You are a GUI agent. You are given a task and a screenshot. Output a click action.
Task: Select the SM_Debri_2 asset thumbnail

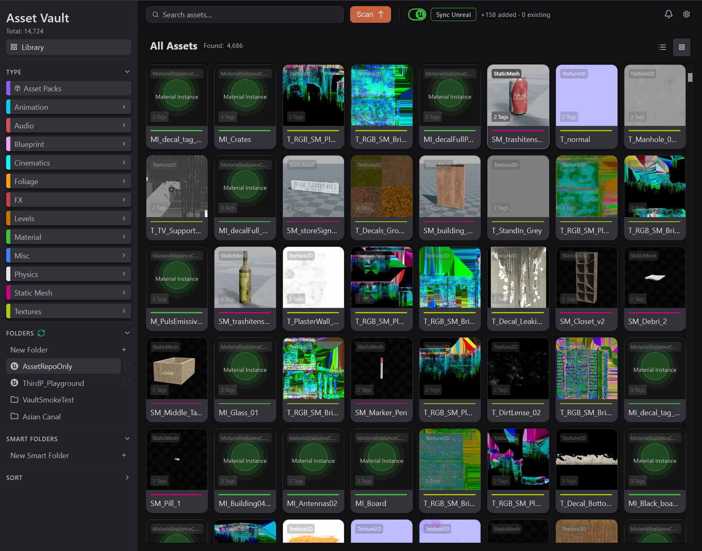(655, 277)
